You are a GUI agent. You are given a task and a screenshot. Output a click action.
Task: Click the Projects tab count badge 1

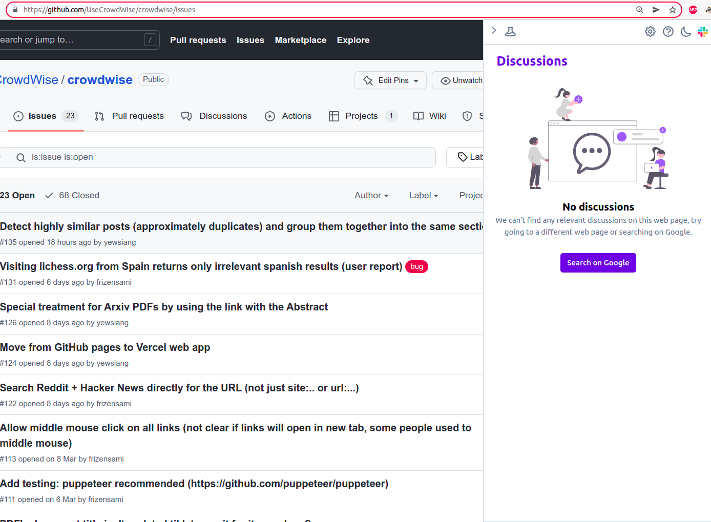pyautogui.click(x=391, y=116)
